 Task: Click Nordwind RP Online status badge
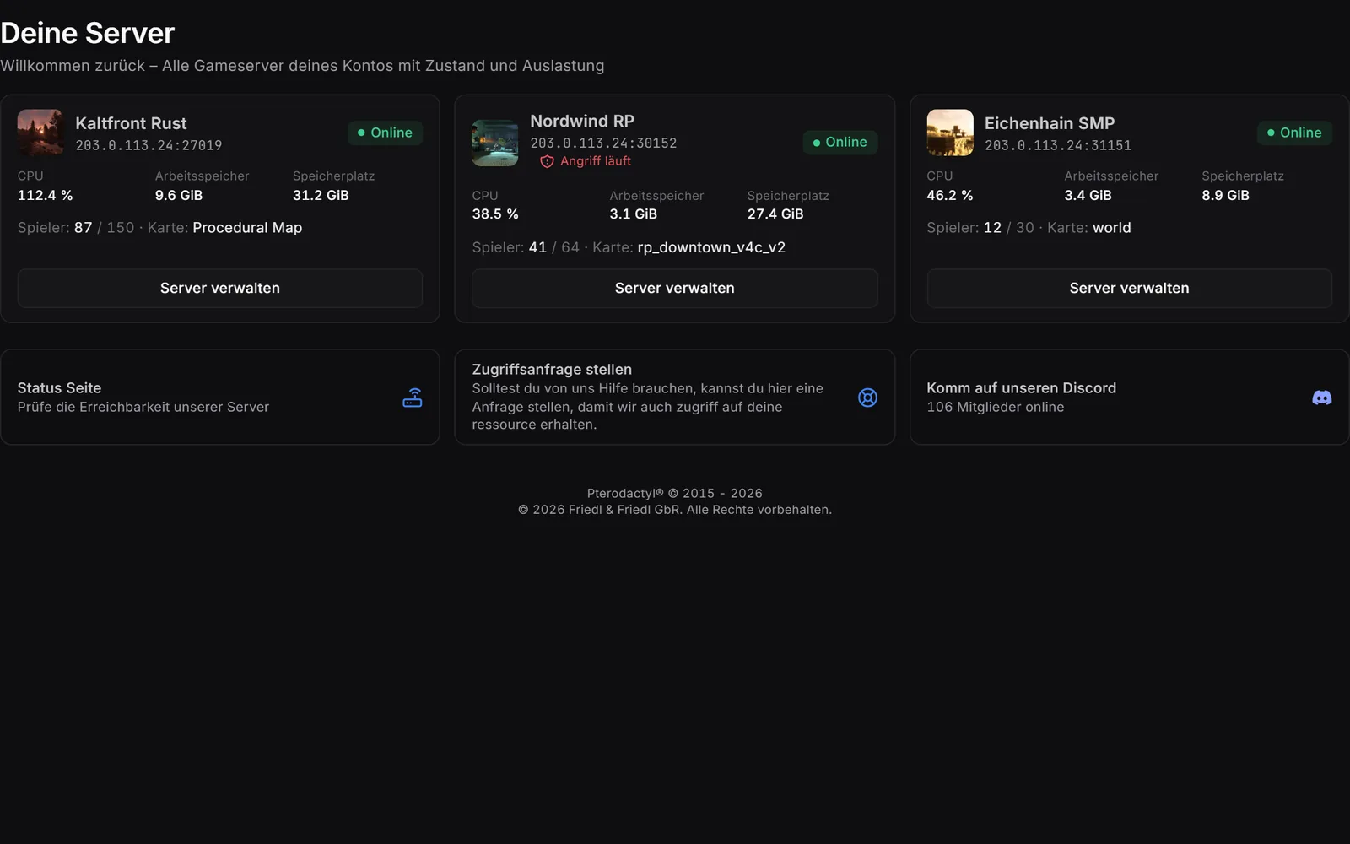click(x=840, y=143)
